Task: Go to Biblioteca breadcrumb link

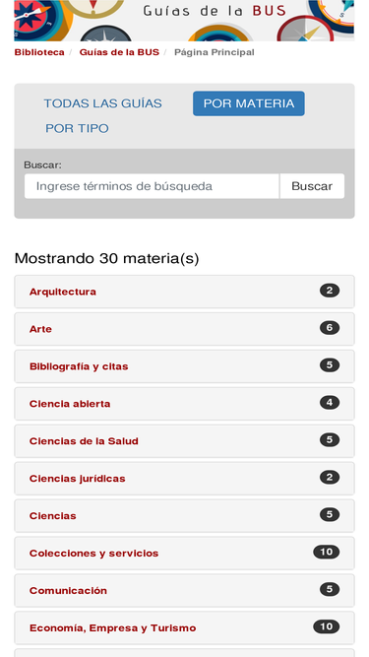Action: coord(39,52)
